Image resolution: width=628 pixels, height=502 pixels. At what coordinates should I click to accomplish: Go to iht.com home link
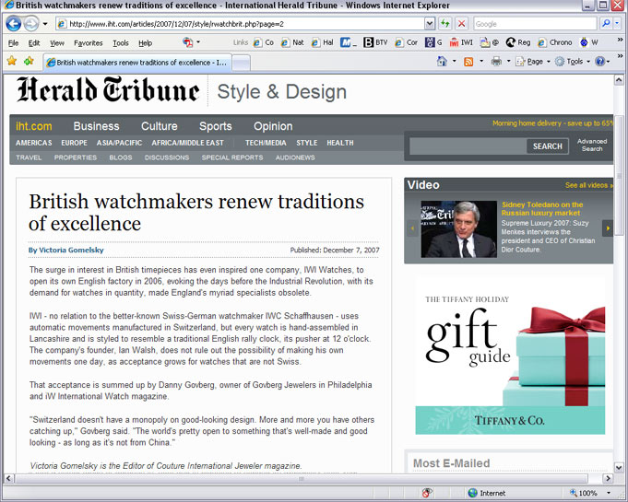pyautogui.click(x=33, y=126)
